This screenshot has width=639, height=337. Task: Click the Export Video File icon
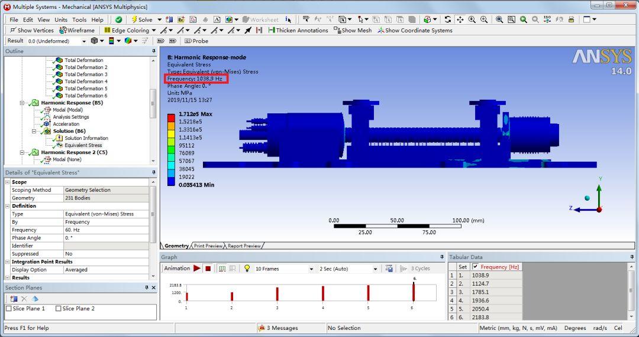389,269
